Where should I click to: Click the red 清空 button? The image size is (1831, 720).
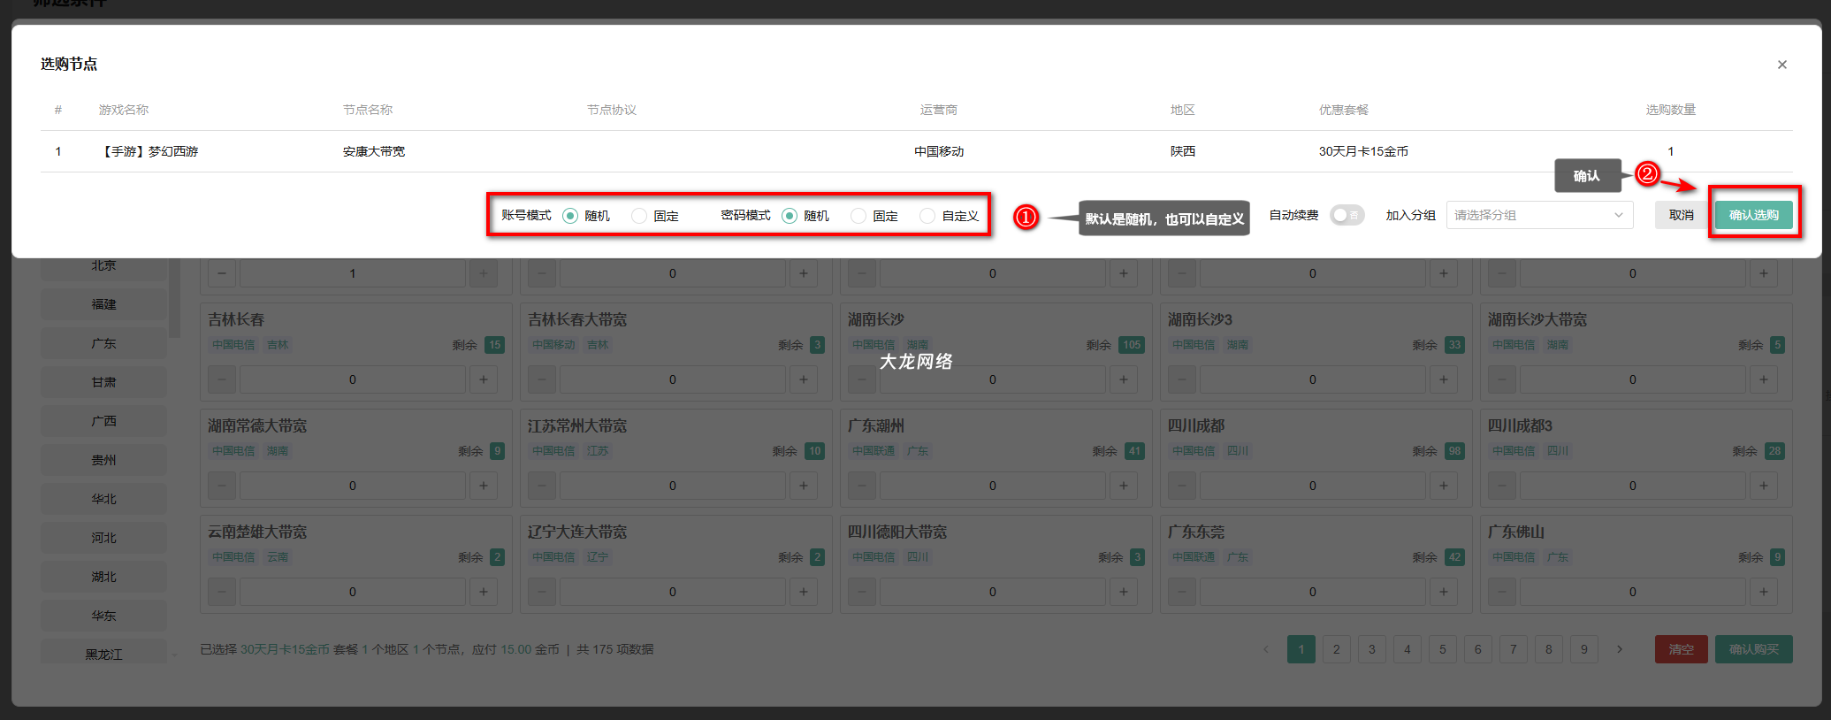pos(1681,649)
